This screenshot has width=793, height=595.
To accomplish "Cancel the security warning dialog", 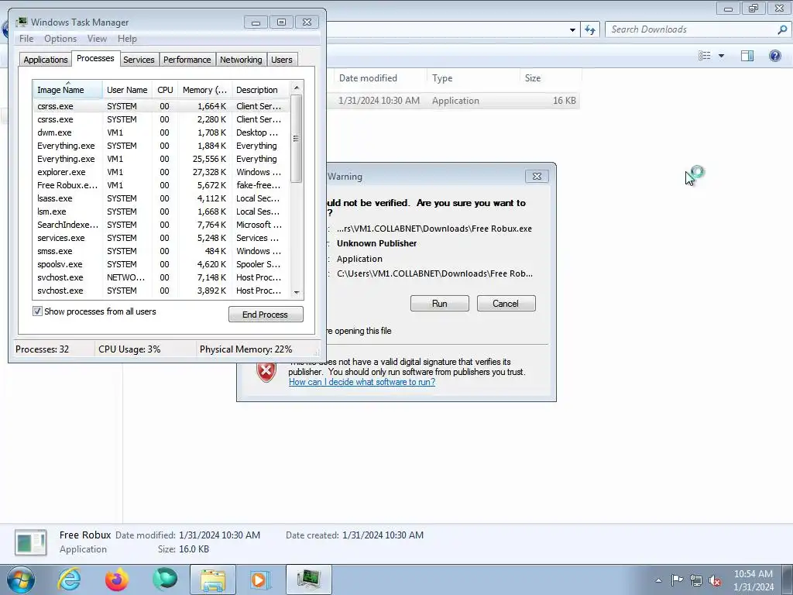I will pyautogui.click(x=506, y=304).
